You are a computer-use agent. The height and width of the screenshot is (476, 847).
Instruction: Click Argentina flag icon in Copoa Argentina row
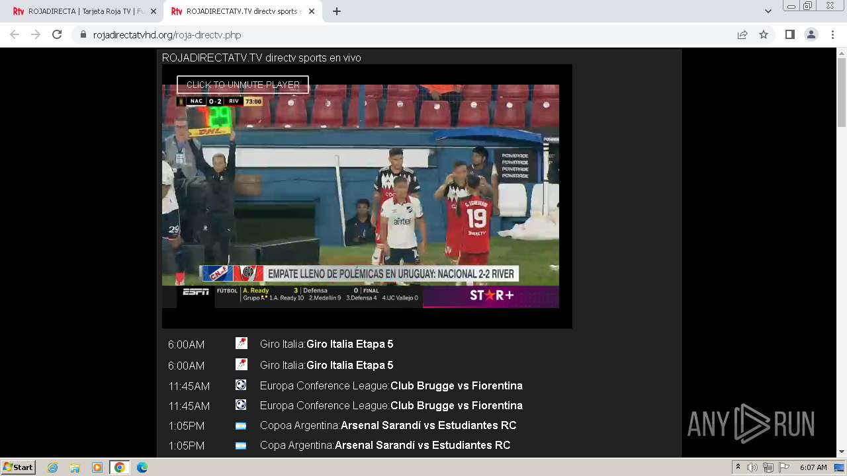(241, 426)
